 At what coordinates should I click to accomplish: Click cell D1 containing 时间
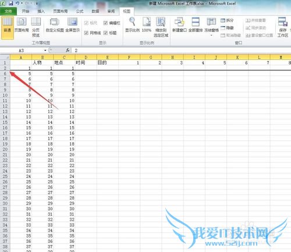click(x=86, y=63)
